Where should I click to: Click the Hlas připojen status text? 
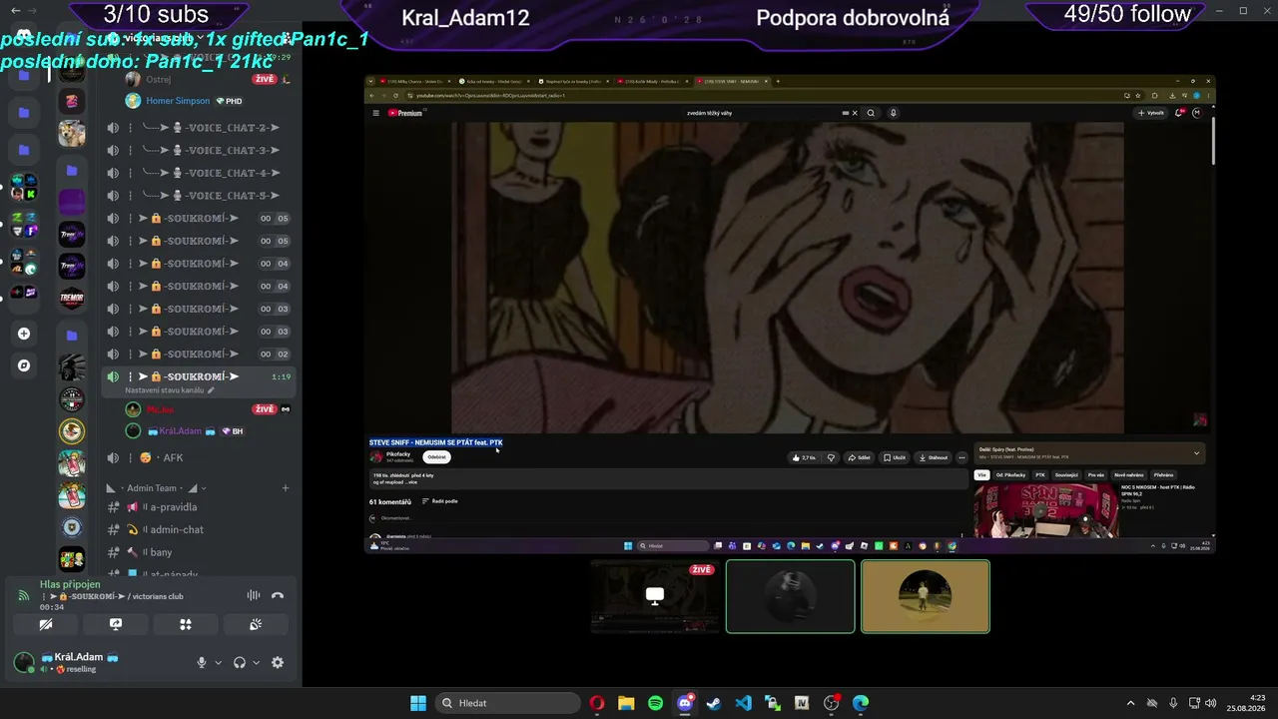tap(70, 584)
